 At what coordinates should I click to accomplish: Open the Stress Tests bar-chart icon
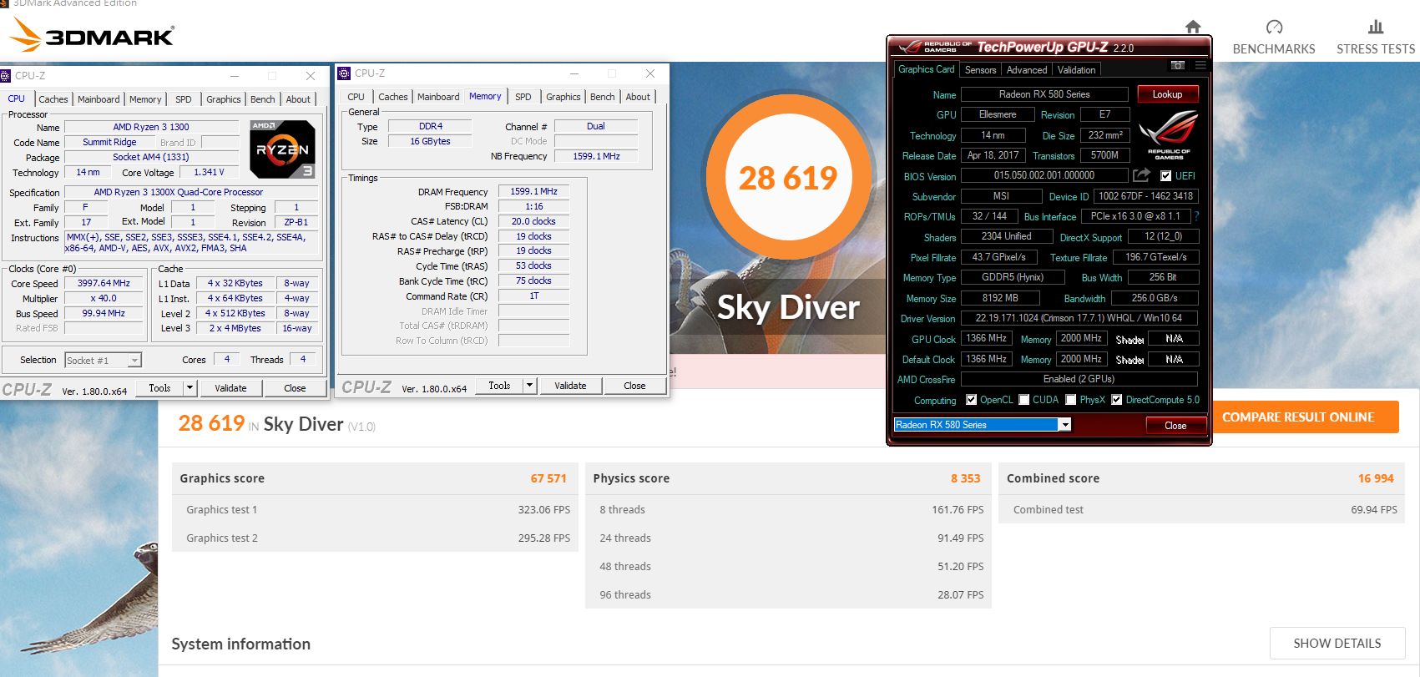[x=1376, y=27]
